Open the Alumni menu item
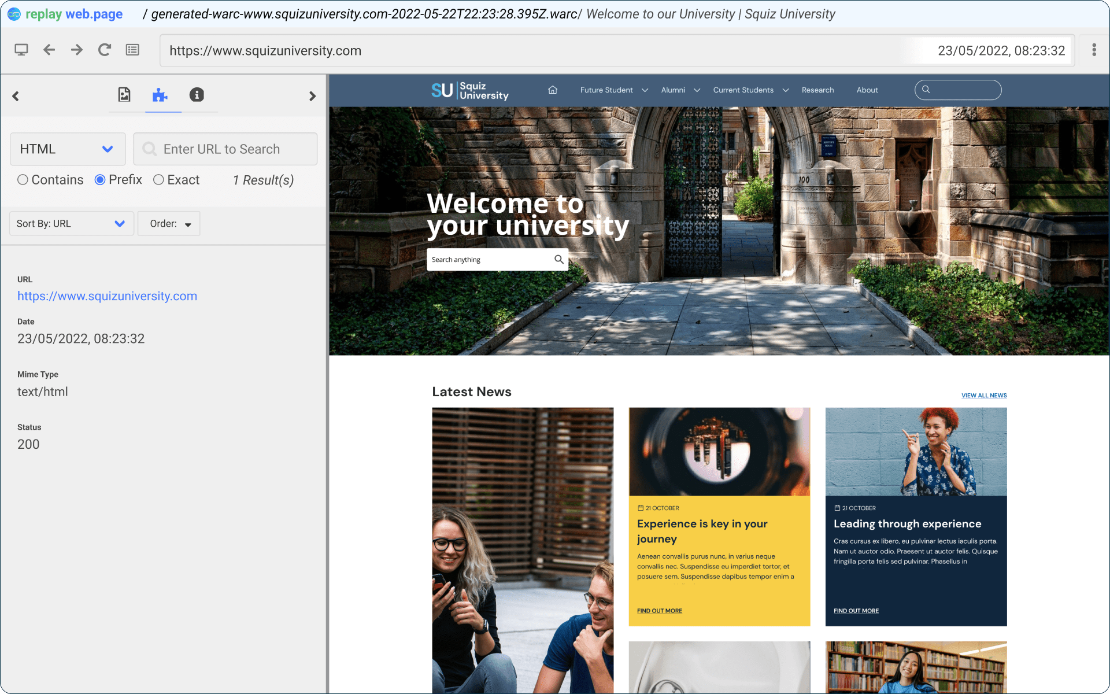This screenshot has width=1110, height=694. 673,90
